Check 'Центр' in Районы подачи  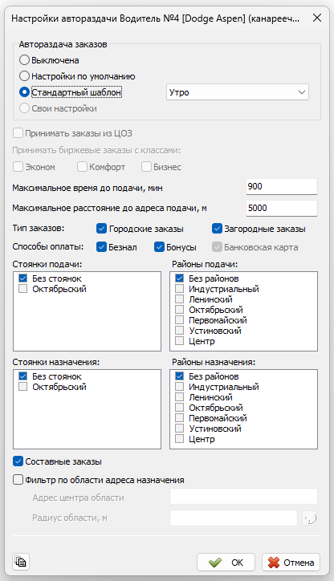pos(179,340)
